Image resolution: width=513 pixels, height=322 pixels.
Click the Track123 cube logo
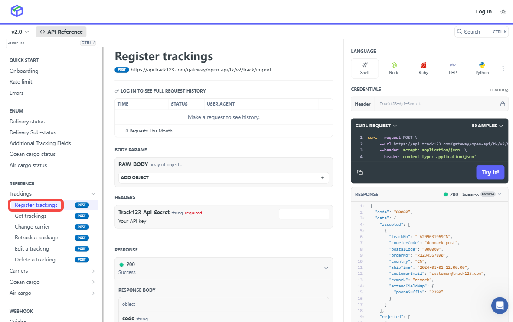[16, 11]
